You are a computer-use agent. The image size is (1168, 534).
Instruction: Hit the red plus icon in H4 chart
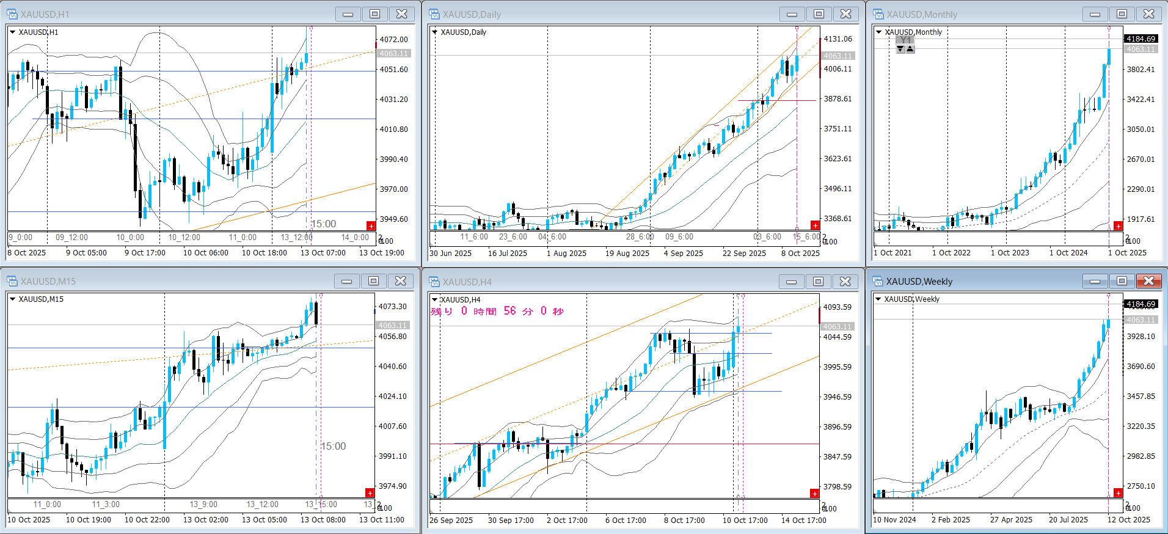coord(814,493)
